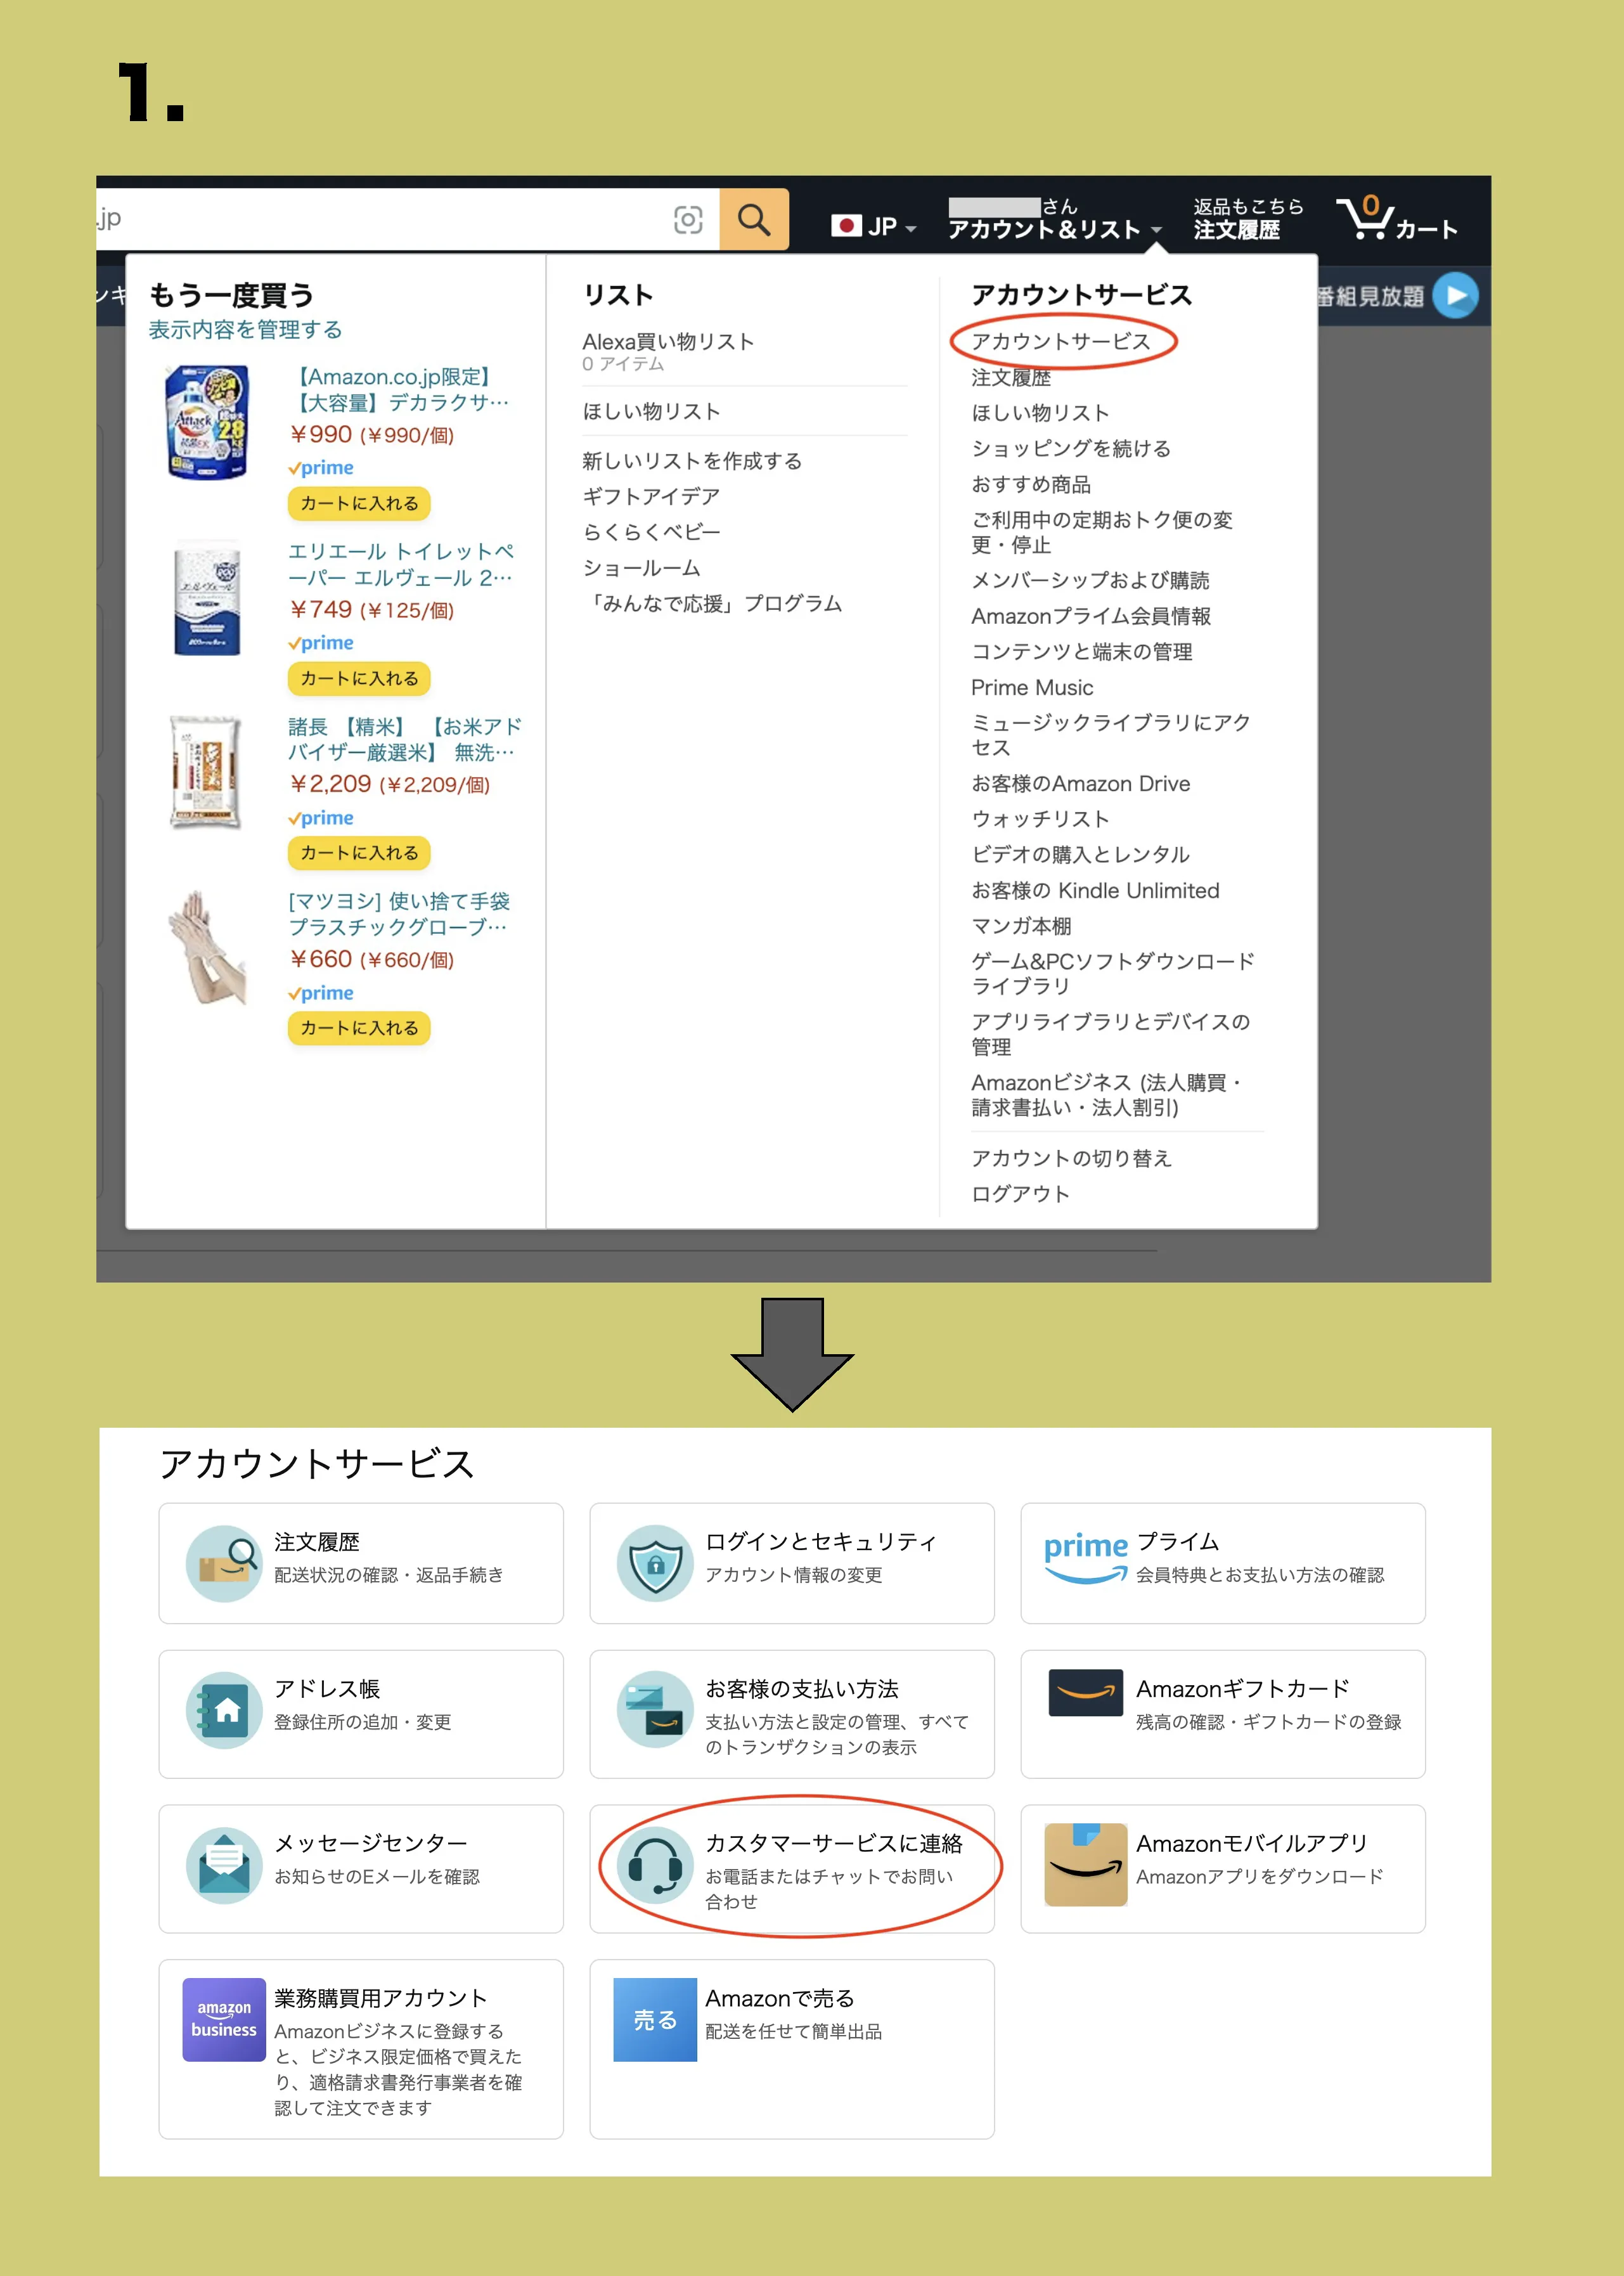Image resolution: width=1624 pixels, height=2276 pixels.
Task: Open メンバーシップおよび購読
Action: [x=1090, y=580]
